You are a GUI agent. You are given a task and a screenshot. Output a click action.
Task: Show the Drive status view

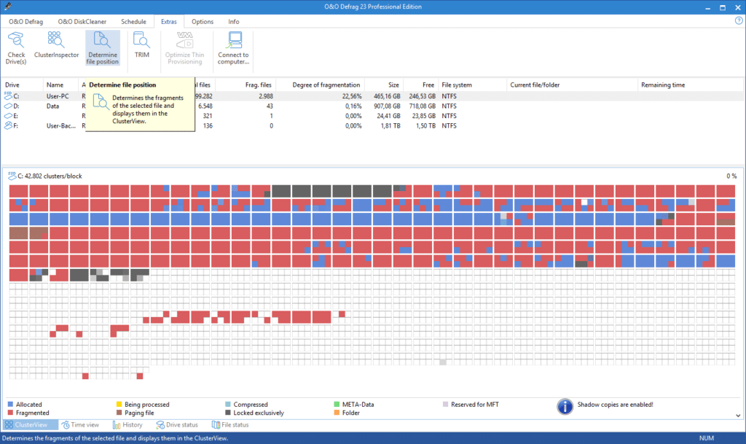pyautogui.click(x=177, y=425)
